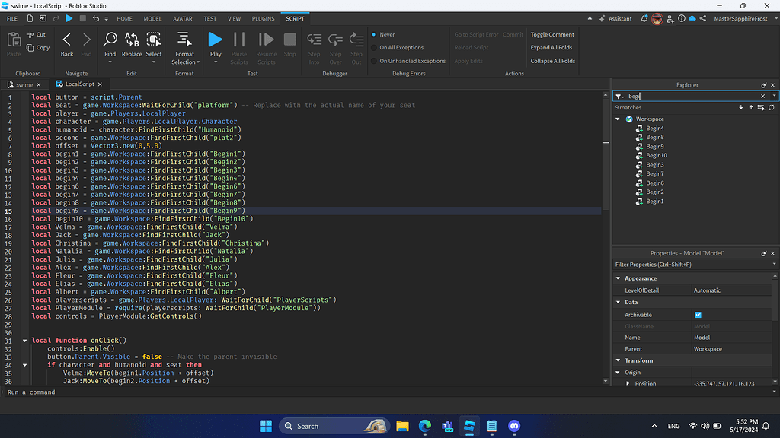The height and width of the screenshot is (438, 780).
Task: Open the Find dropdown arrow
Action: click(110, 62)
